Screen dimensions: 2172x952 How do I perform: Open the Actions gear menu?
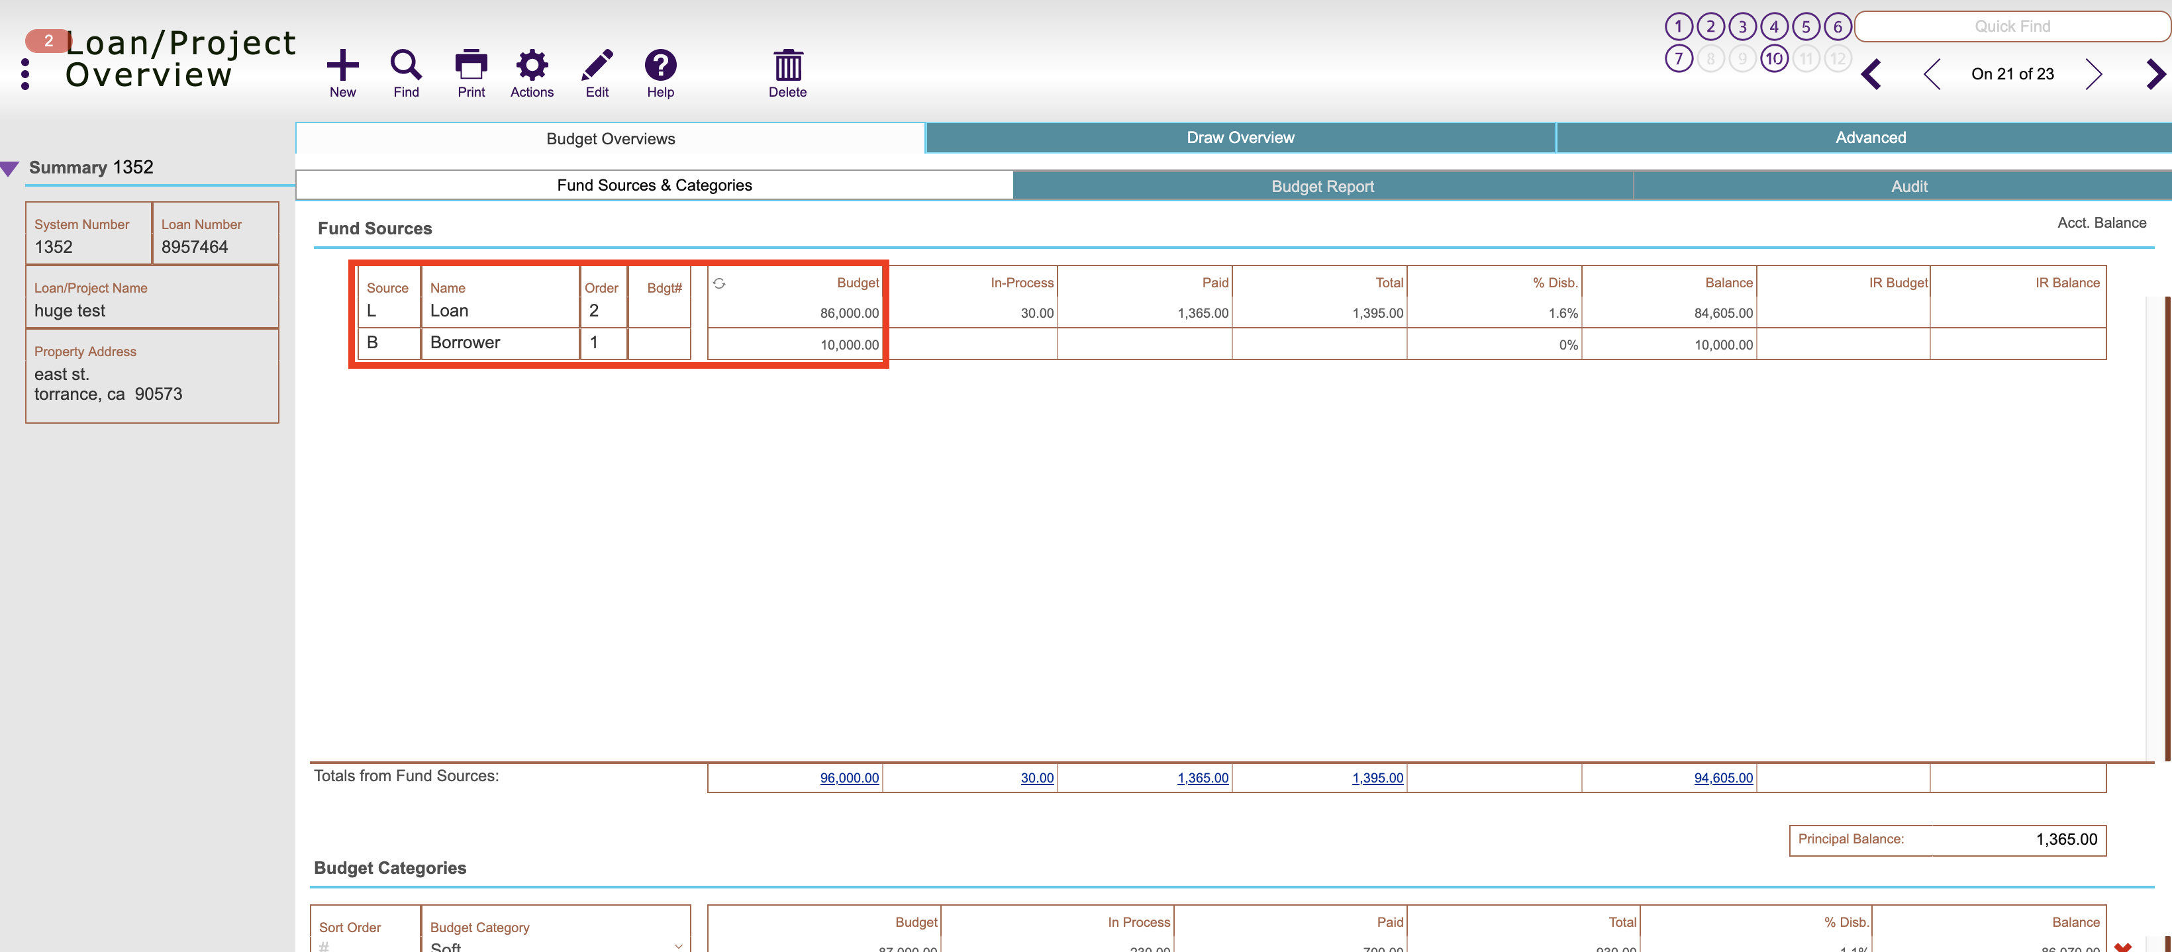pyautogui.click(x=532, y=65)
